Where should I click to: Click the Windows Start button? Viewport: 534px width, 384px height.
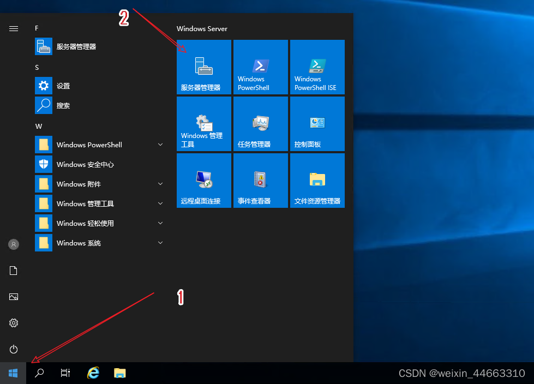13,373
